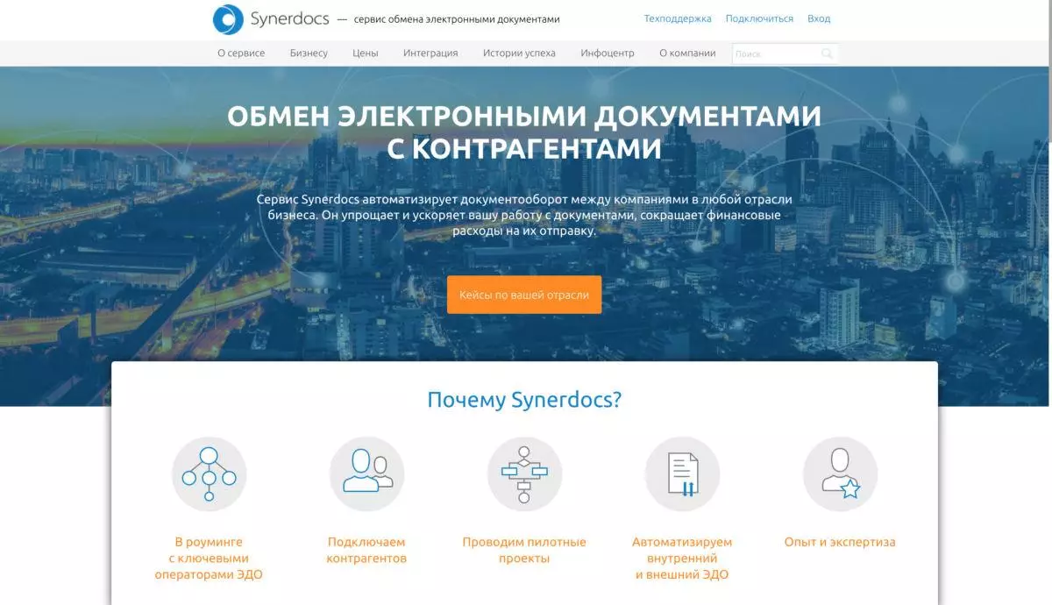
Task: Click the Почему Synerdocs? heading
Action: click(x=524, y=400)
